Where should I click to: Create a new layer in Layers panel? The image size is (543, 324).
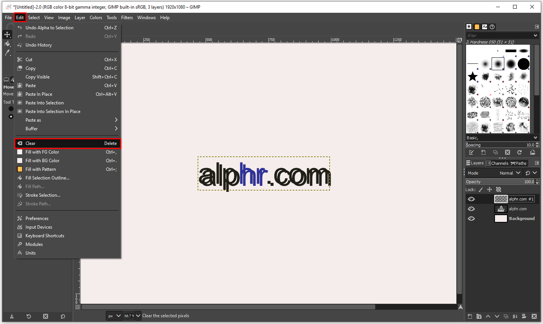(470, 316)
